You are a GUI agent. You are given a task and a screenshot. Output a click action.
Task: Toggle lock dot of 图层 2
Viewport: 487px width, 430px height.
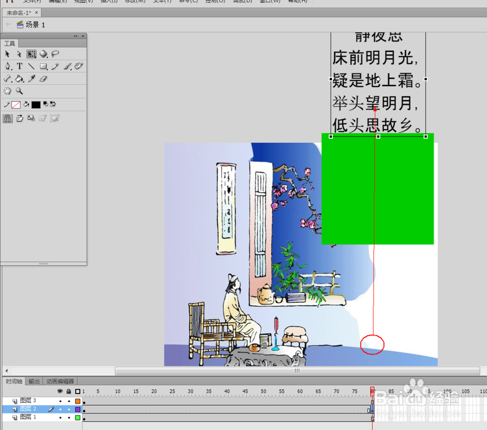pos(69,409)
